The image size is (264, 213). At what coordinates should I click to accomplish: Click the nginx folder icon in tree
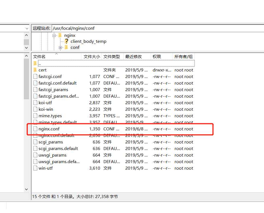(x=60, y=35)
